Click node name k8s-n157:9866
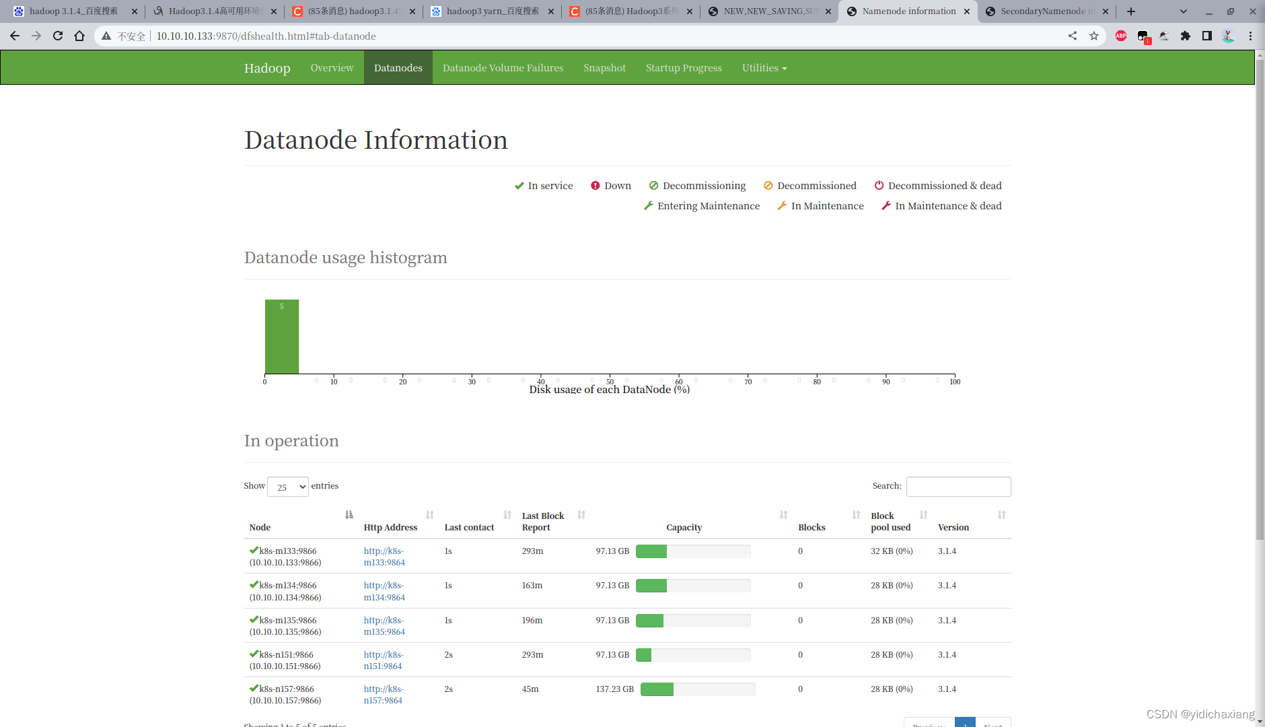Image resolution: width=1265 pixels, height=727 pixels. [287, 689]
